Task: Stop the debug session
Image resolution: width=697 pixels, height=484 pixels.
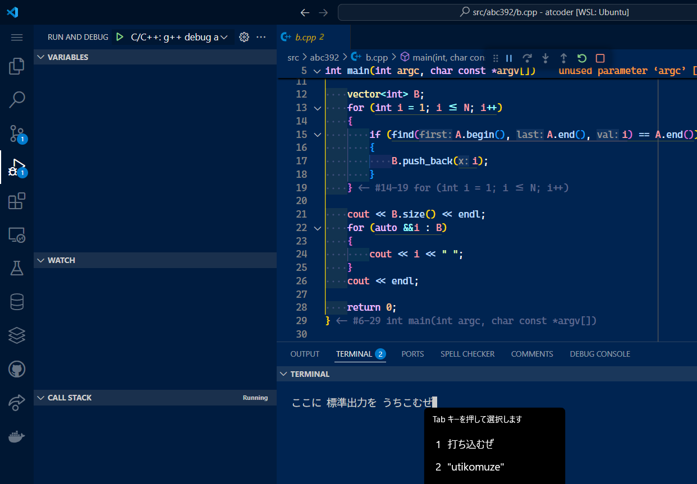Action: [x=600, y=58]
